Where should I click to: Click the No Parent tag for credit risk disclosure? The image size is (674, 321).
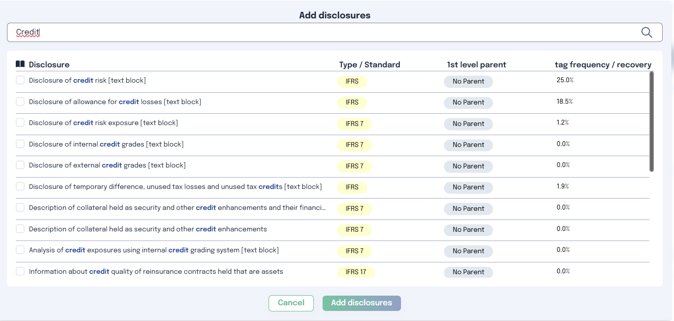point(468,81)
